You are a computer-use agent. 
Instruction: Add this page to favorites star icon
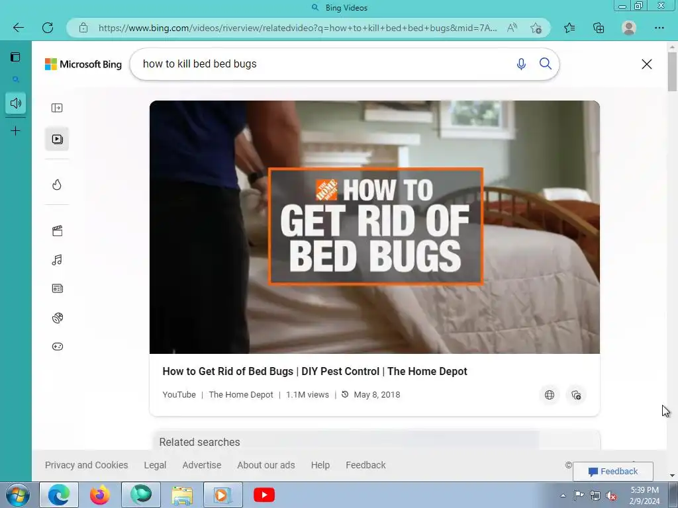click(x=536, y=28)
